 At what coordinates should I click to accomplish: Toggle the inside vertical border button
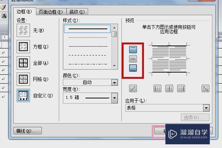coord(169,88)
